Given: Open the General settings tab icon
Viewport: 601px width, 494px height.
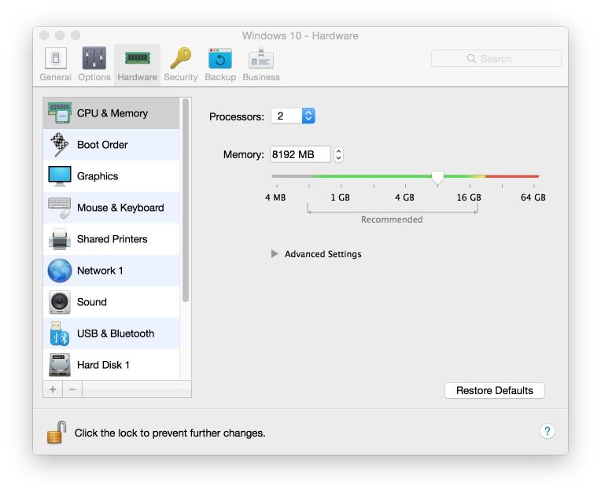Looking at the screenshot, I should (x=56, y=58).
